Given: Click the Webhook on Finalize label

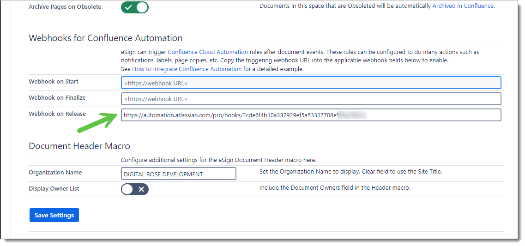Looking at the screenshot, I should 57,98.
